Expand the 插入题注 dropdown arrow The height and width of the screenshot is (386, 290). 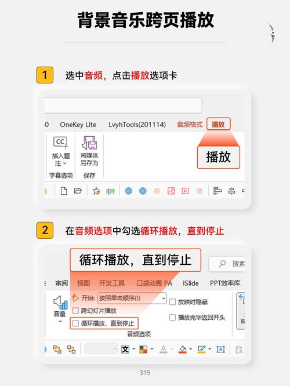tap(64, 163)
